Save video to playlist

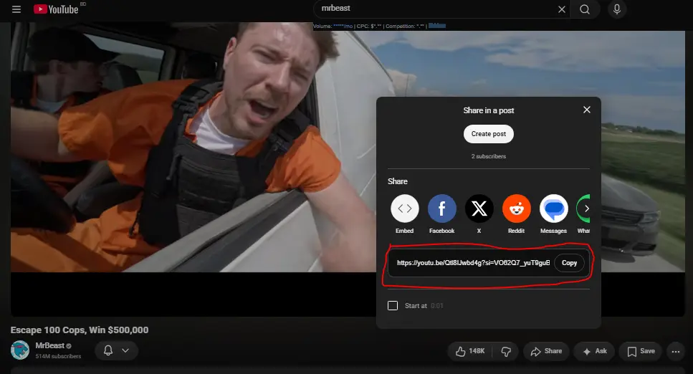click(x=641, y=351)
